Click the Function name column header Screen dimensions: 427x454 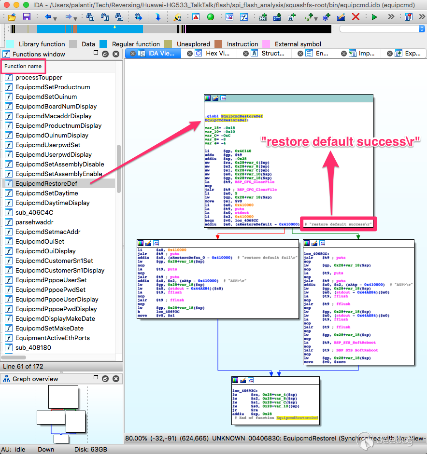[23, 66]
